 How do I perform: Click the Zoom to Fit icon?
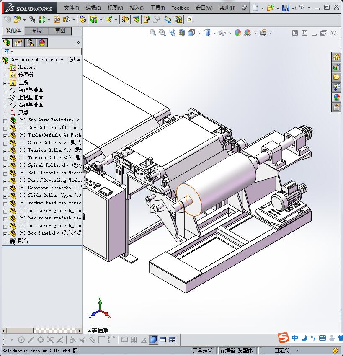point(153,33)
